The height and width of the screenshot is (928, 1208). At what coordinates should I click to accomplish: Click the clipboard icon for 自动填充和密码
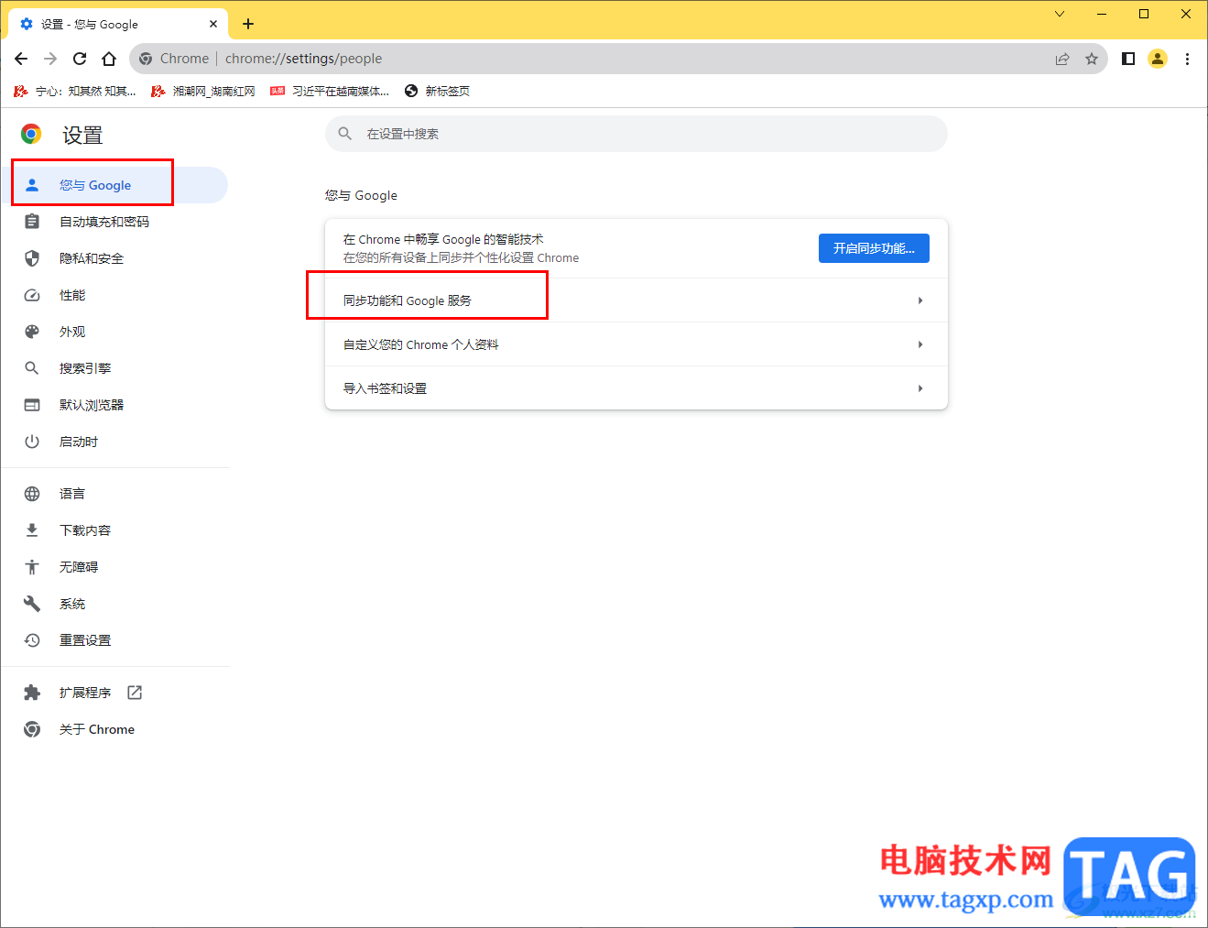[x=32, y=222]
